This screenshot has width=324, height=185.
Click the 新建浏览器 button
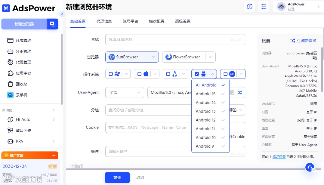[x=24, y=24]
